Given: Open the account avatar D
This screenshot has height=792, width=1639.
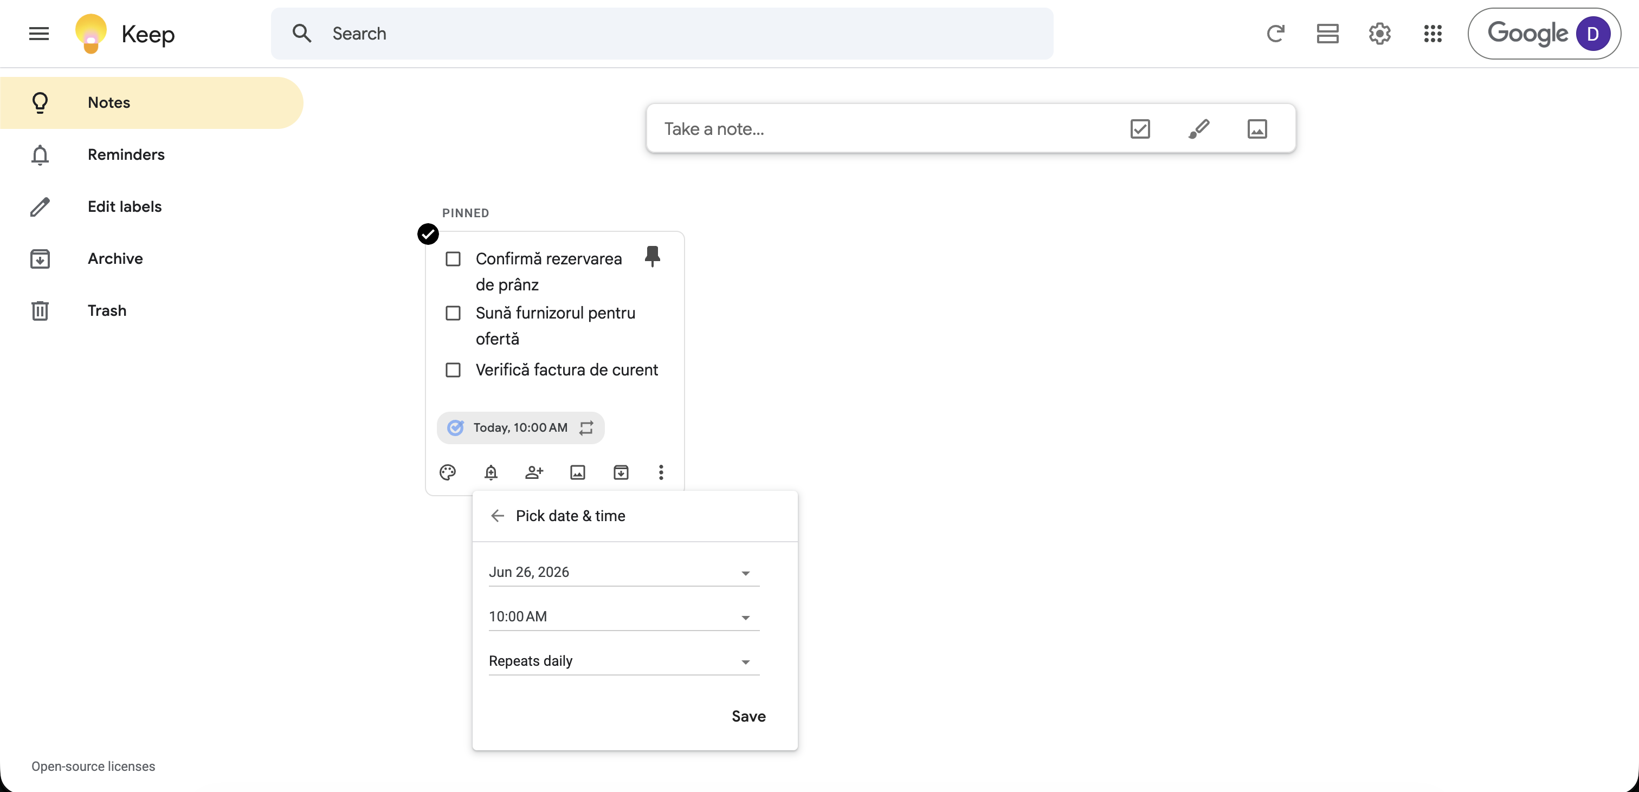Looking at the screenshot, I should click(x=1592, y=34).
